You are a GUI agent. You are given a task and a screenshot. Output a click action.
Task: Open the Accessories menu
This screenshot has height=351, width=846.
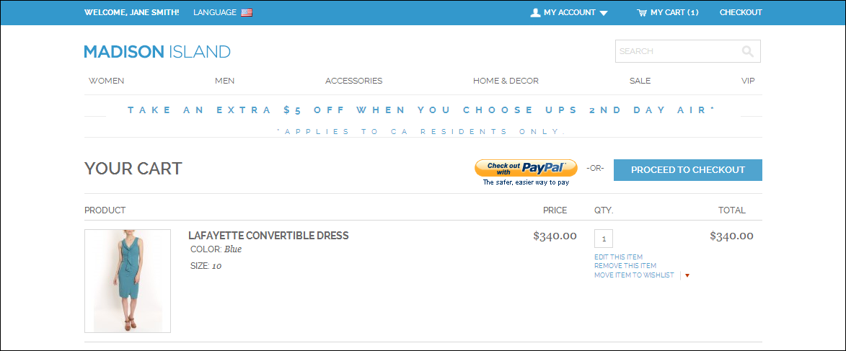[353, 81]
